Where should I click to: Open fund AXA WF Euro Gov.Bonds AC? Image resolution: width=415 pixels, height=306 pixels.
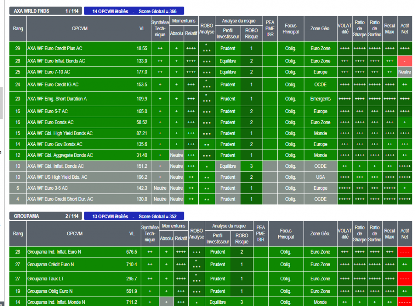[55, 144]
